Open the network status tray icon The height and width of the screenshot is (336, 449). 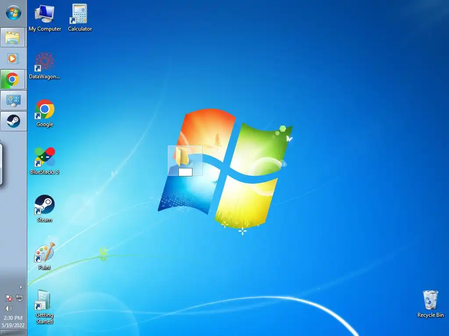point(19,298)
